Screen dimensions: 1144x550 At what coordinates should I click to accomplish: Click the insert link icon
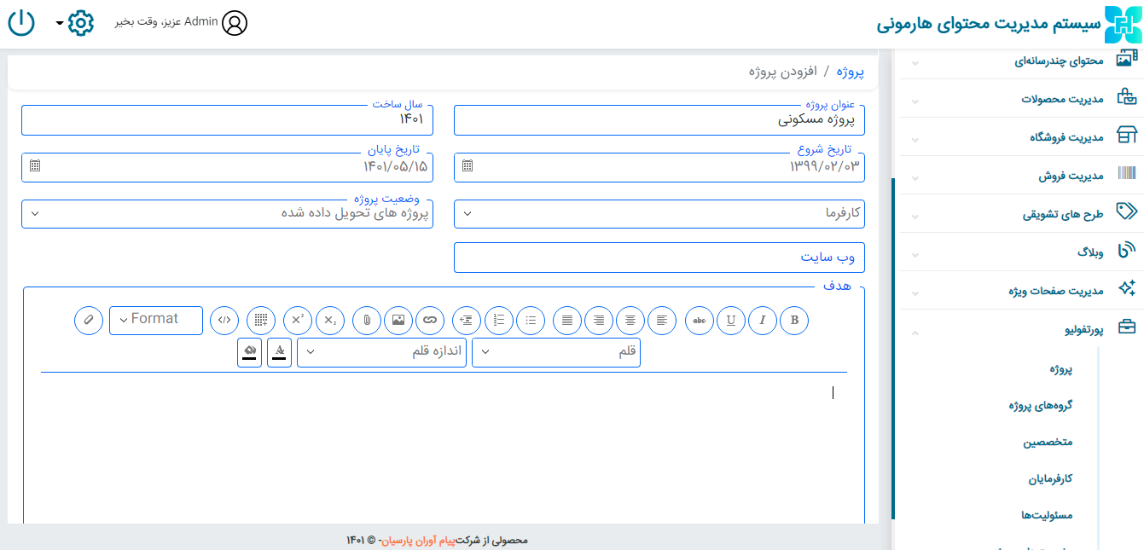point(430,320)
